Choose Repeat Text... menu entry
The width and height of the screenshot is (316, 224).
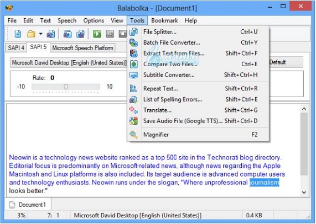coord(198,89)
